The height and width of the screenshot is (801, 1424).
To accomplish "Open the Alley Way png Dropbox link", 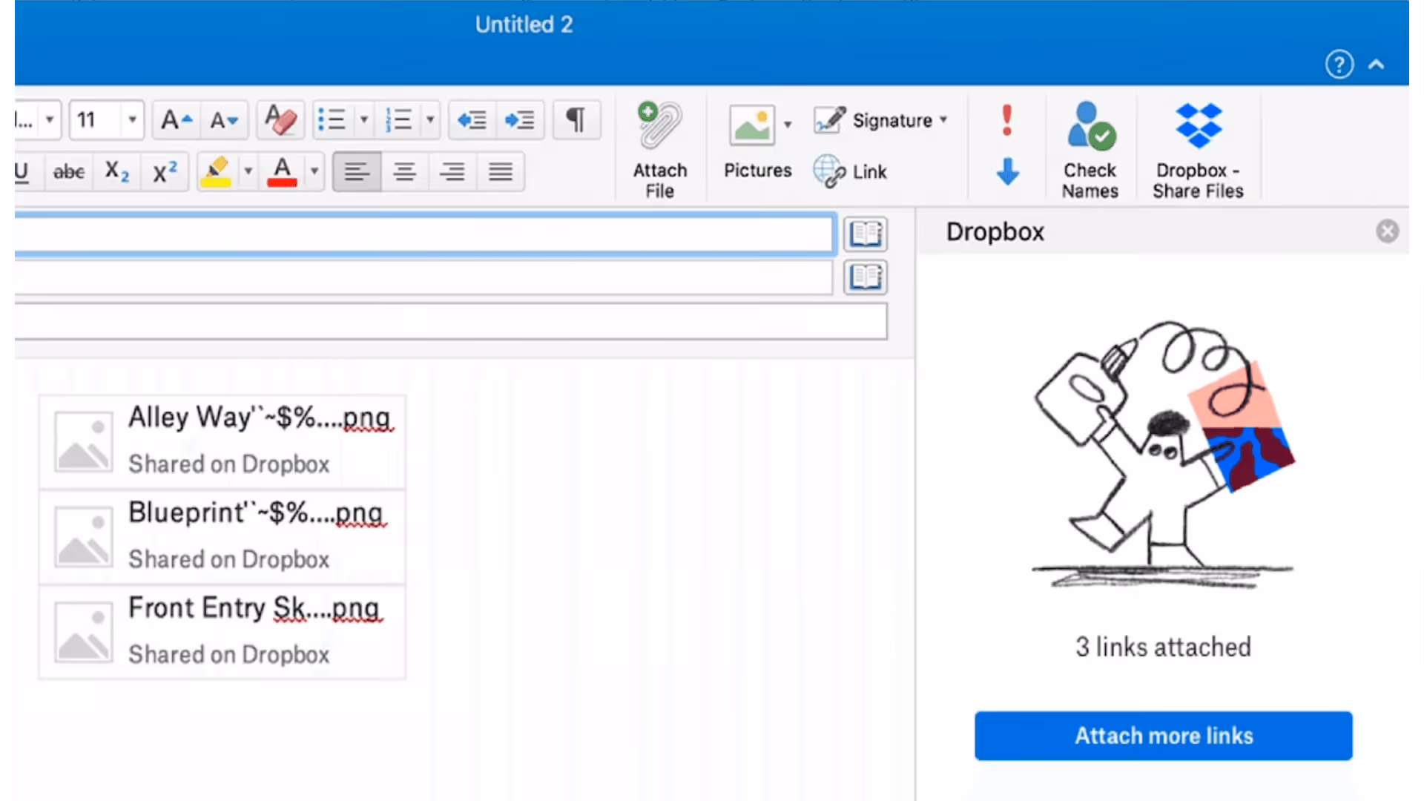I will (x=260, y=418).
